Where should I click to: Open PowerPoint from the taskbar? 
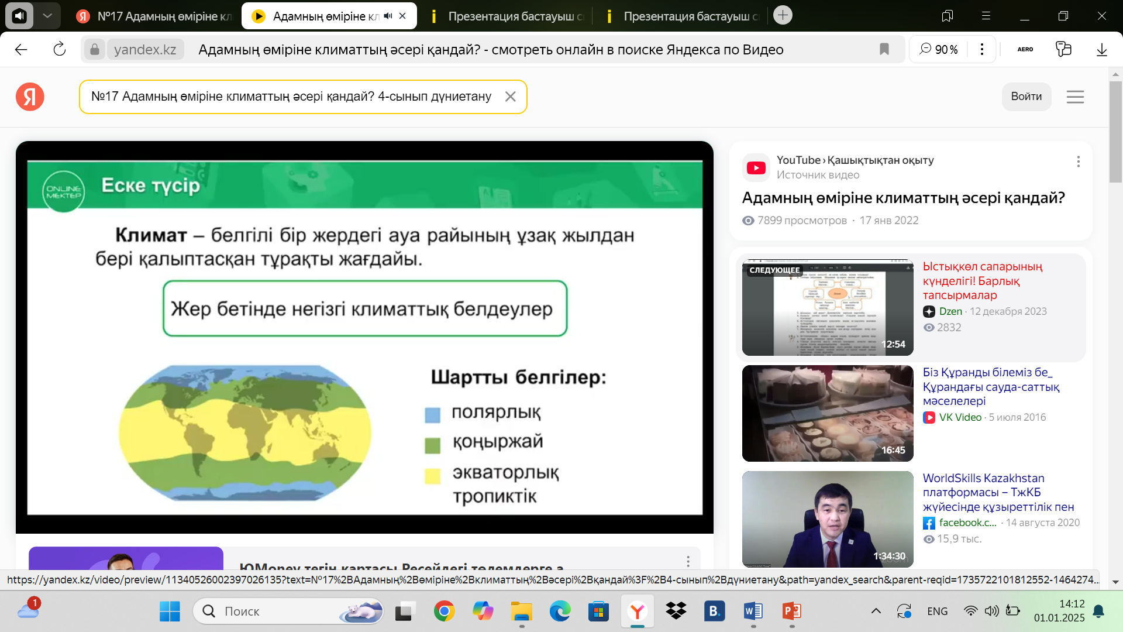point(791,612)
